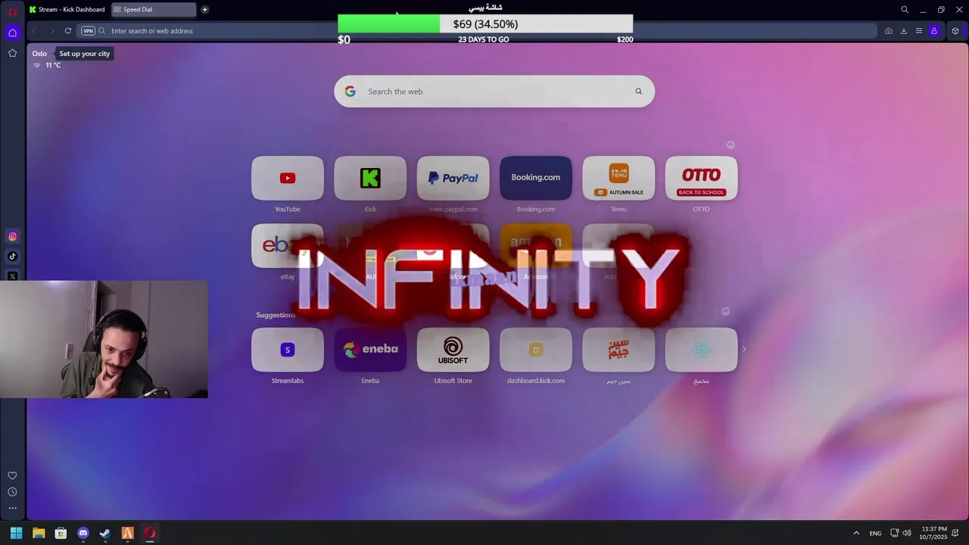Screen dimensions: 969x545
Task: Click the search tabs magnifier in title bar
Action: pos(905,10)
